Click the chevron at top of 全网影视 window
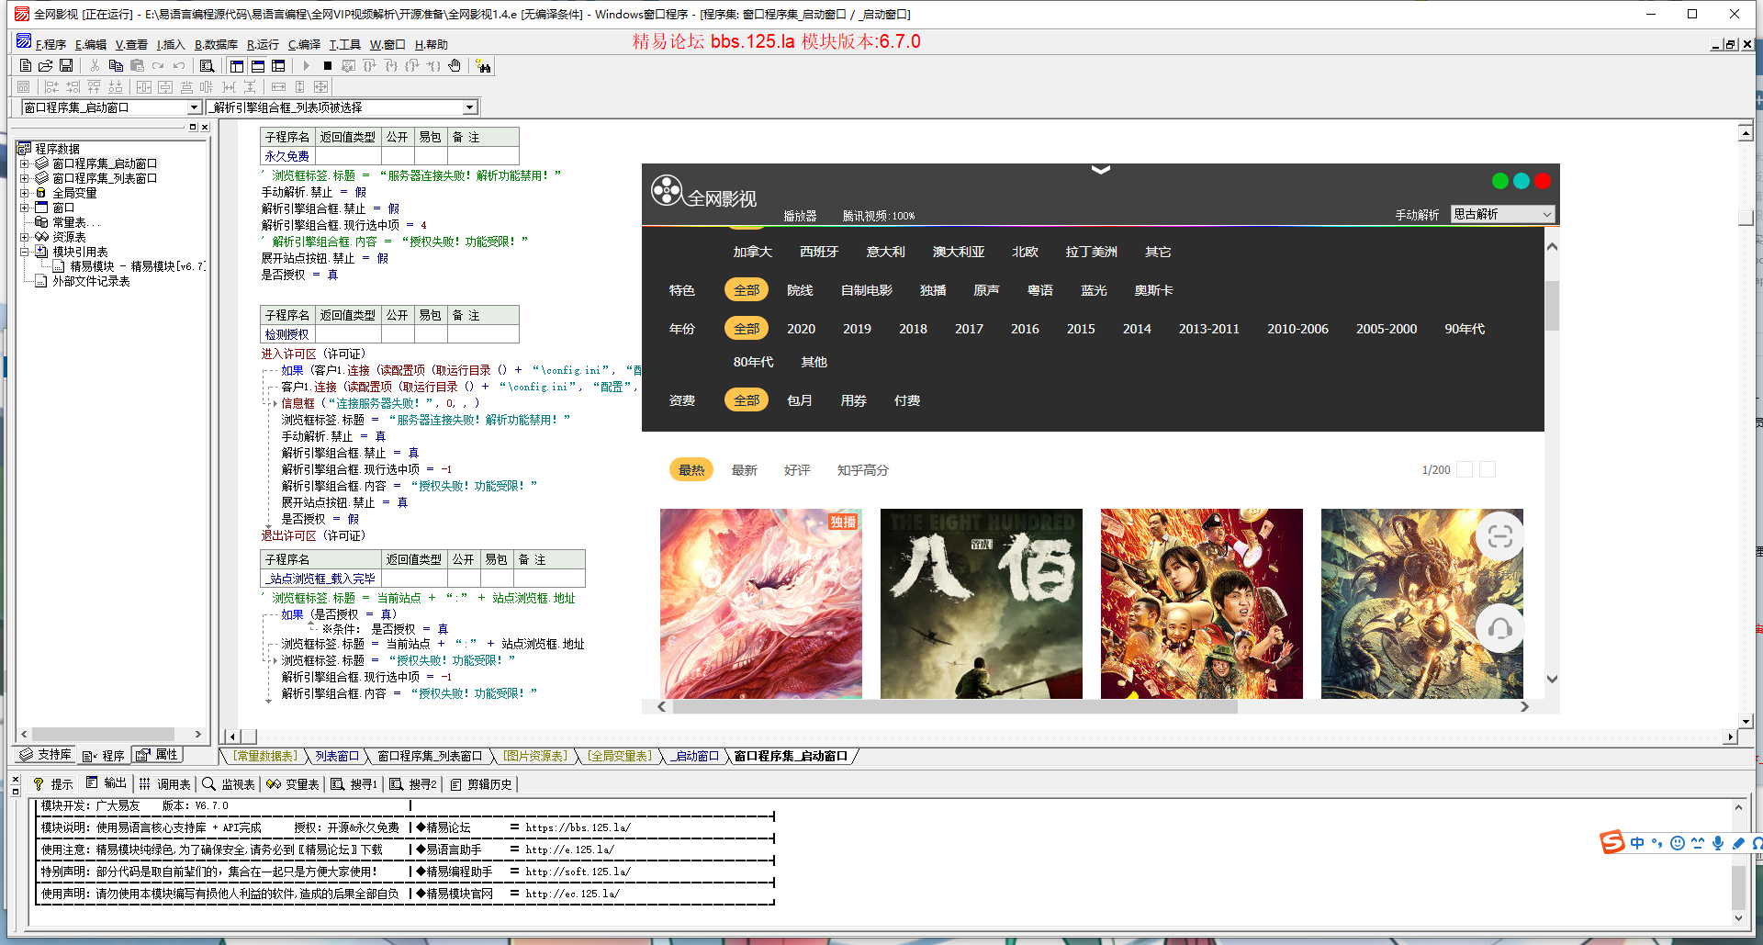Screen dimensions: 1763x945 click(1101, 170)
